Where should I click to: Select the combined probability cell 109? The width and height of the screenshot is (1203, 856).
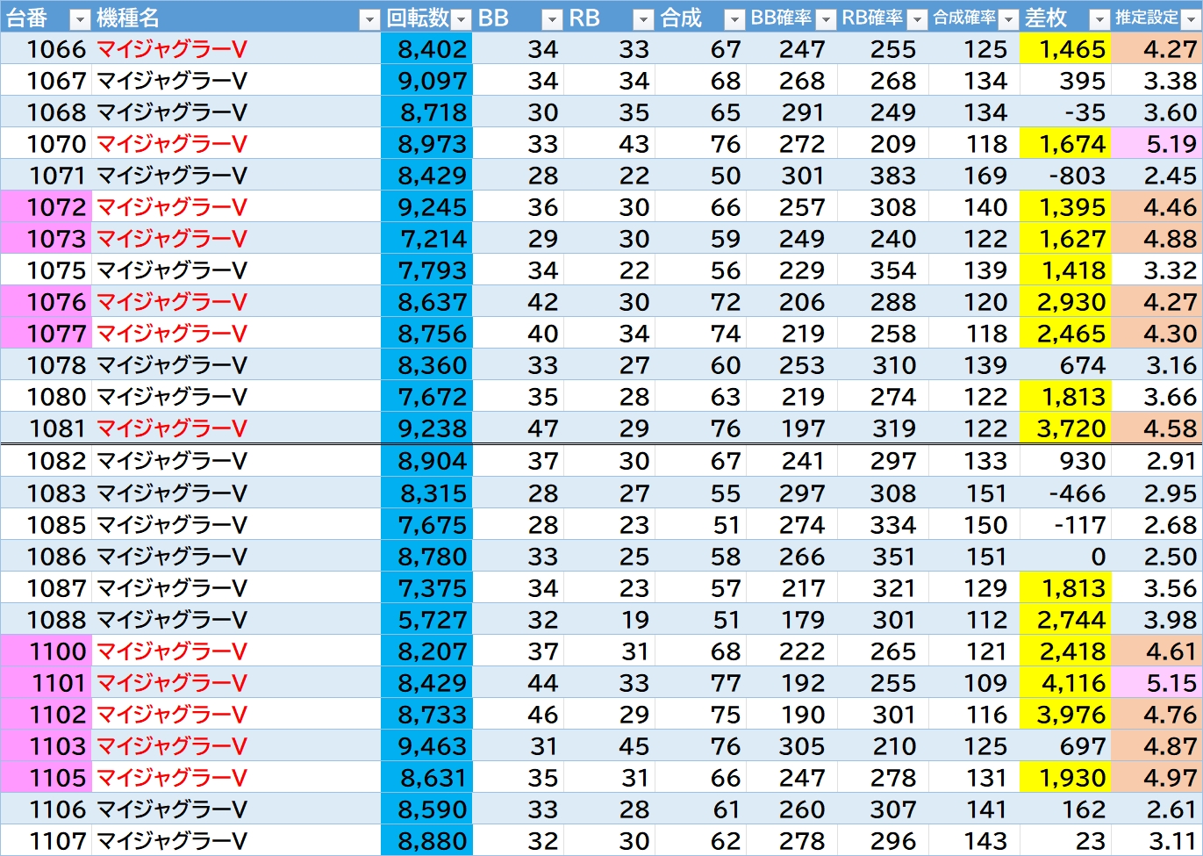pyautogui.click(x=974, y=683)
